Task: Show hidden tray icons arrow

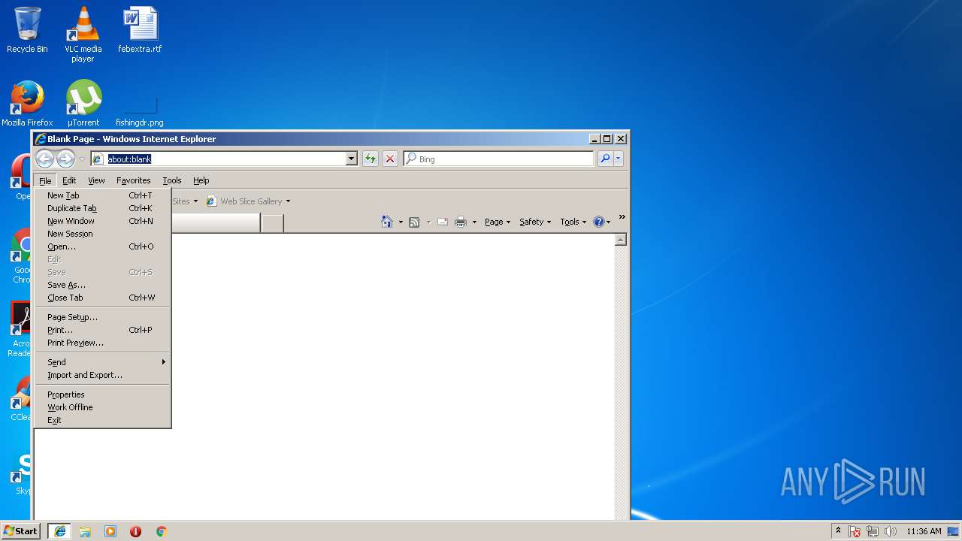Action: (x=838, y=530)
